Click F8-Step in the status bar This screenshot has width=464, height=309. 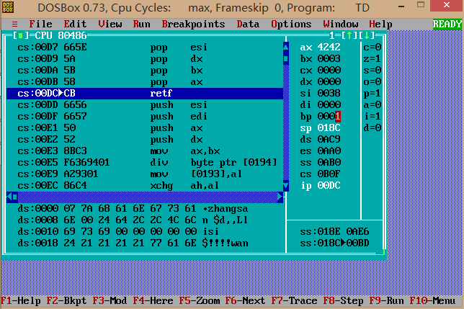coord(343,301)
